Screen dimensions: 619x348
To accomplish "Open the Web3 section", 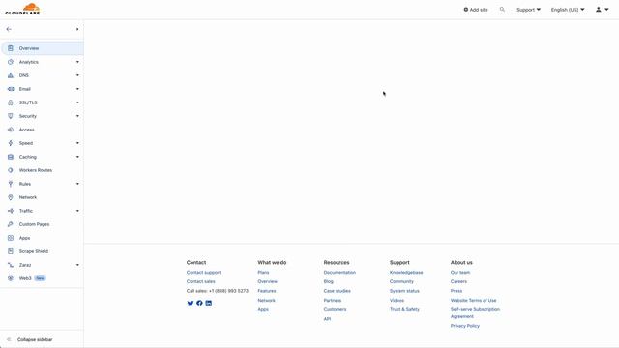I will tap(25, 278).
